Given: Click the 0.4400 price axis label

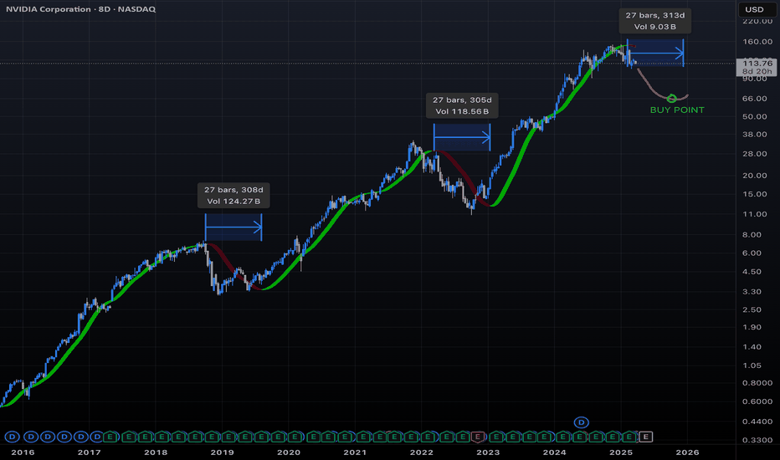Looking at the screenshot, I should pyautogui.click(x=757, y=422).
